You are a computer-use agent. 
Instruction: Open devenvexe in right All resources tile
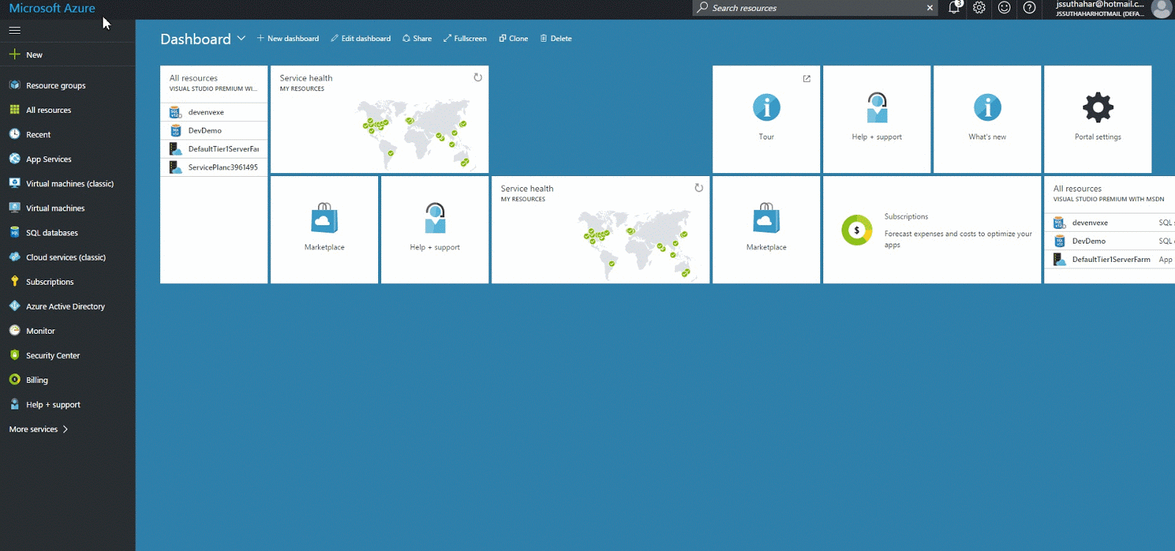click(1110, 222)
